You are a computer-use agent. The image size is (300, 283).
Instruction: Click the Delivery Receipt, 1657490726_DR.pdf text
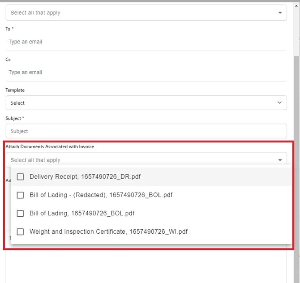coord(85,176)
